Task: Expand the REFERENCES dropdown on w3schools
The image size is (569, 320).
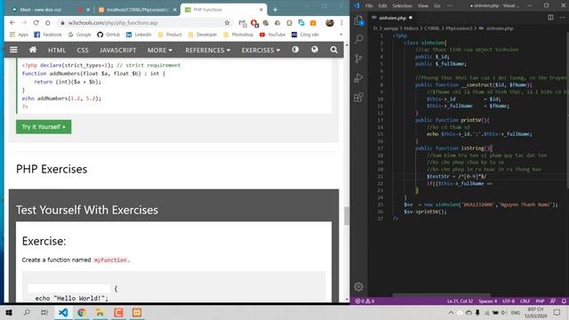Action: pos(207,50)
